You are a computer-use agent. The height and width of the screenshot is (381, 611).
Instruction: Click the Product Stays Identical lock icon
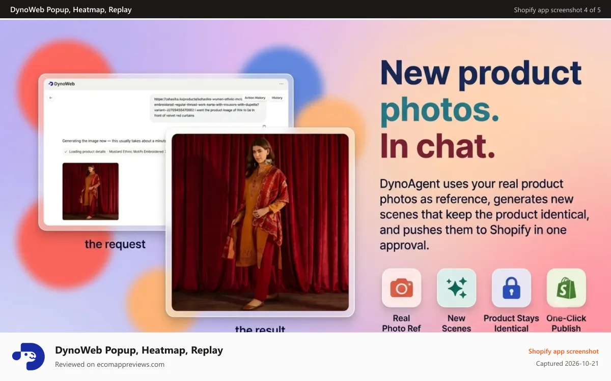coord(511,288)
